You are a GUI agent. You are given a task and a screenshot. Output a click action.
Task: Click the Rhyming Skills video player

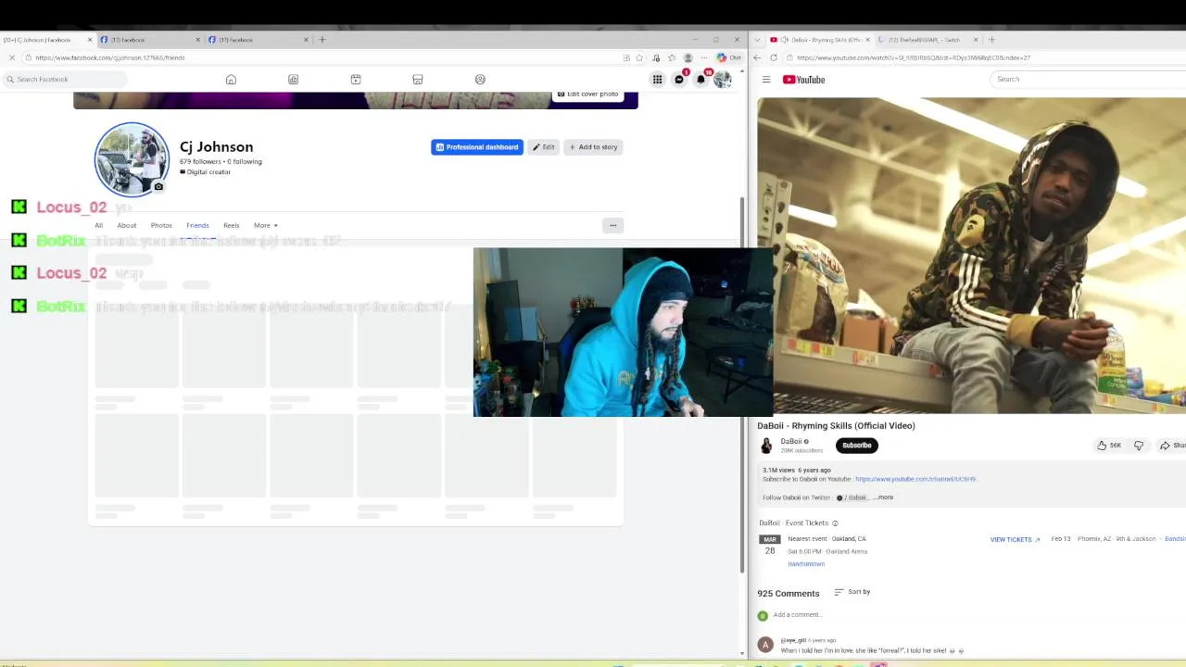[x=971, y=256]
